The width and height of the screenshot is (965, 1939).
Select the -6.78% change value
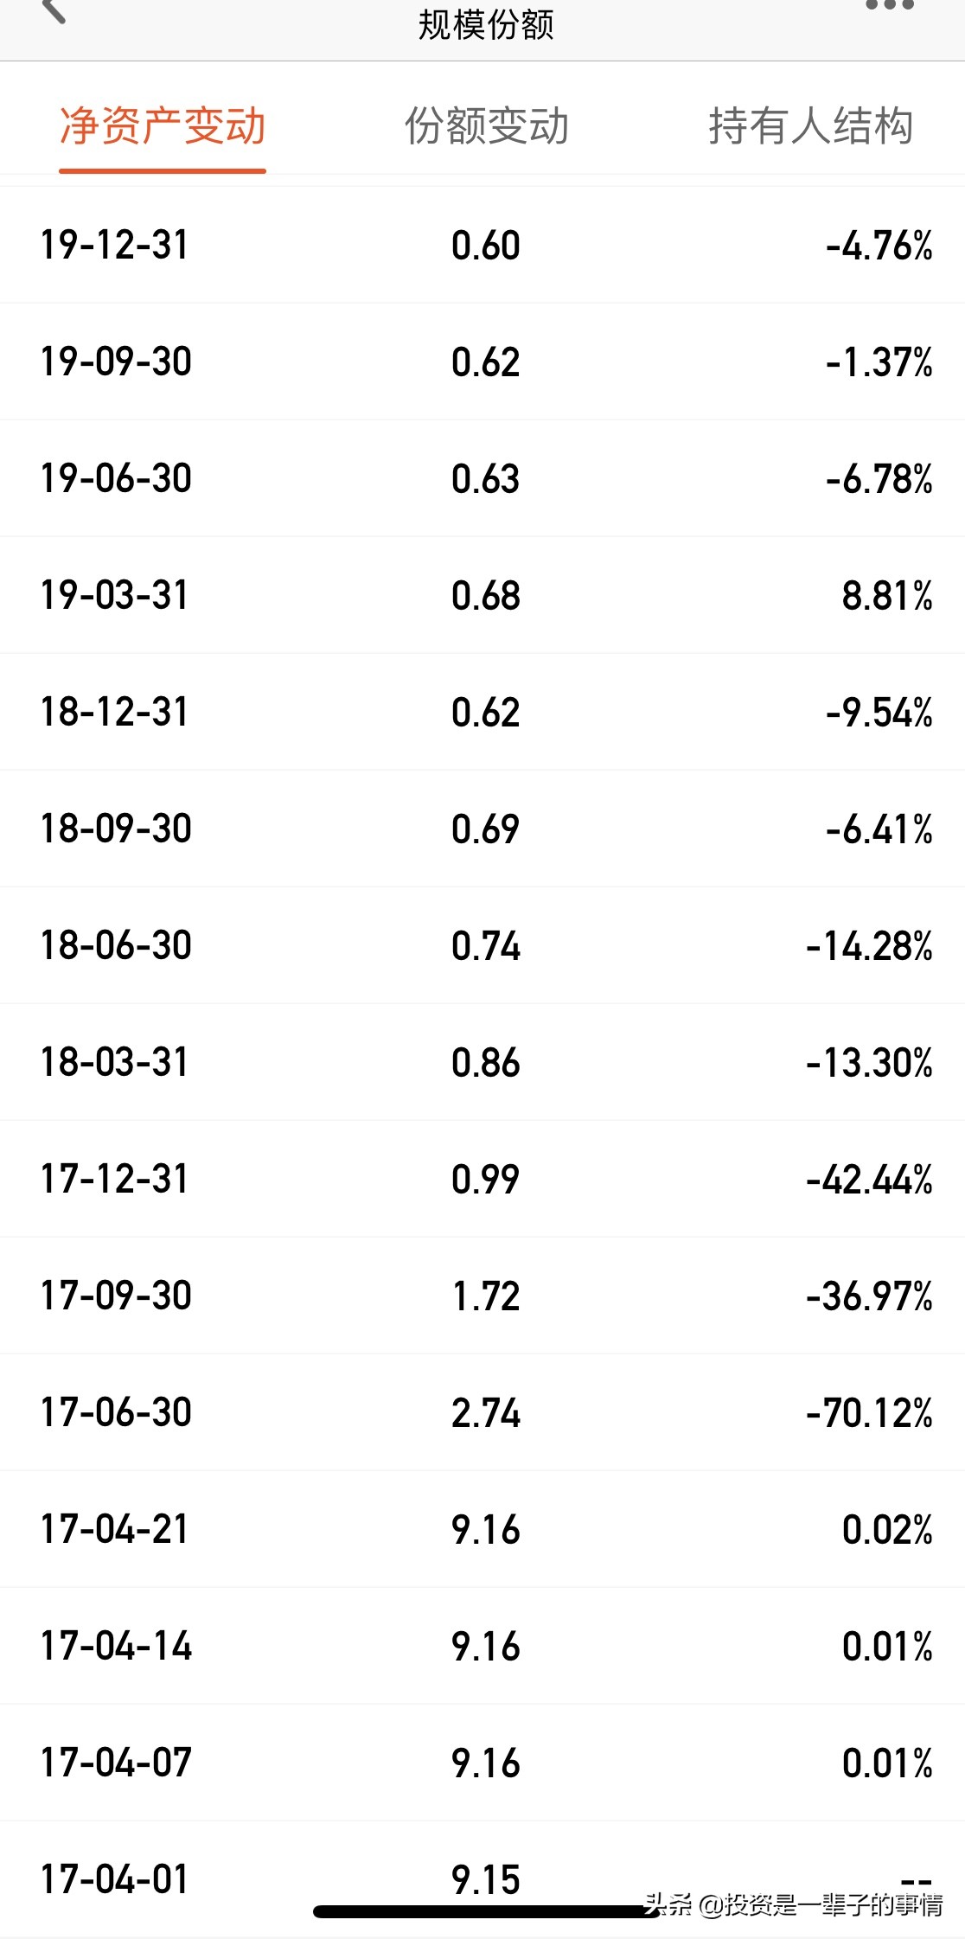[x=879, y=479]
